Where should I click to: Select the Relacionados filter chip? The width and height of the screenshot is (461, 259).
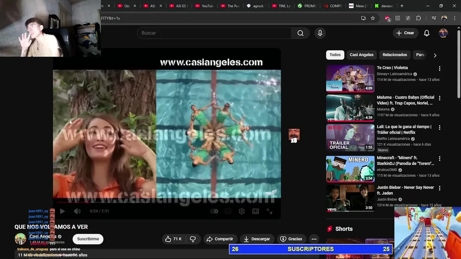[x=395, y=55]
